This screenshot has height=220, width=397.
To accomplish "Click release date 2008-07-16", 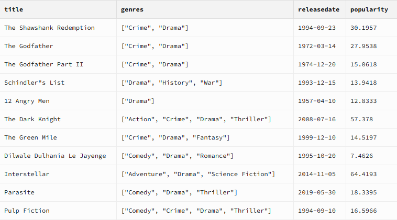I will (x=319, y=119).
